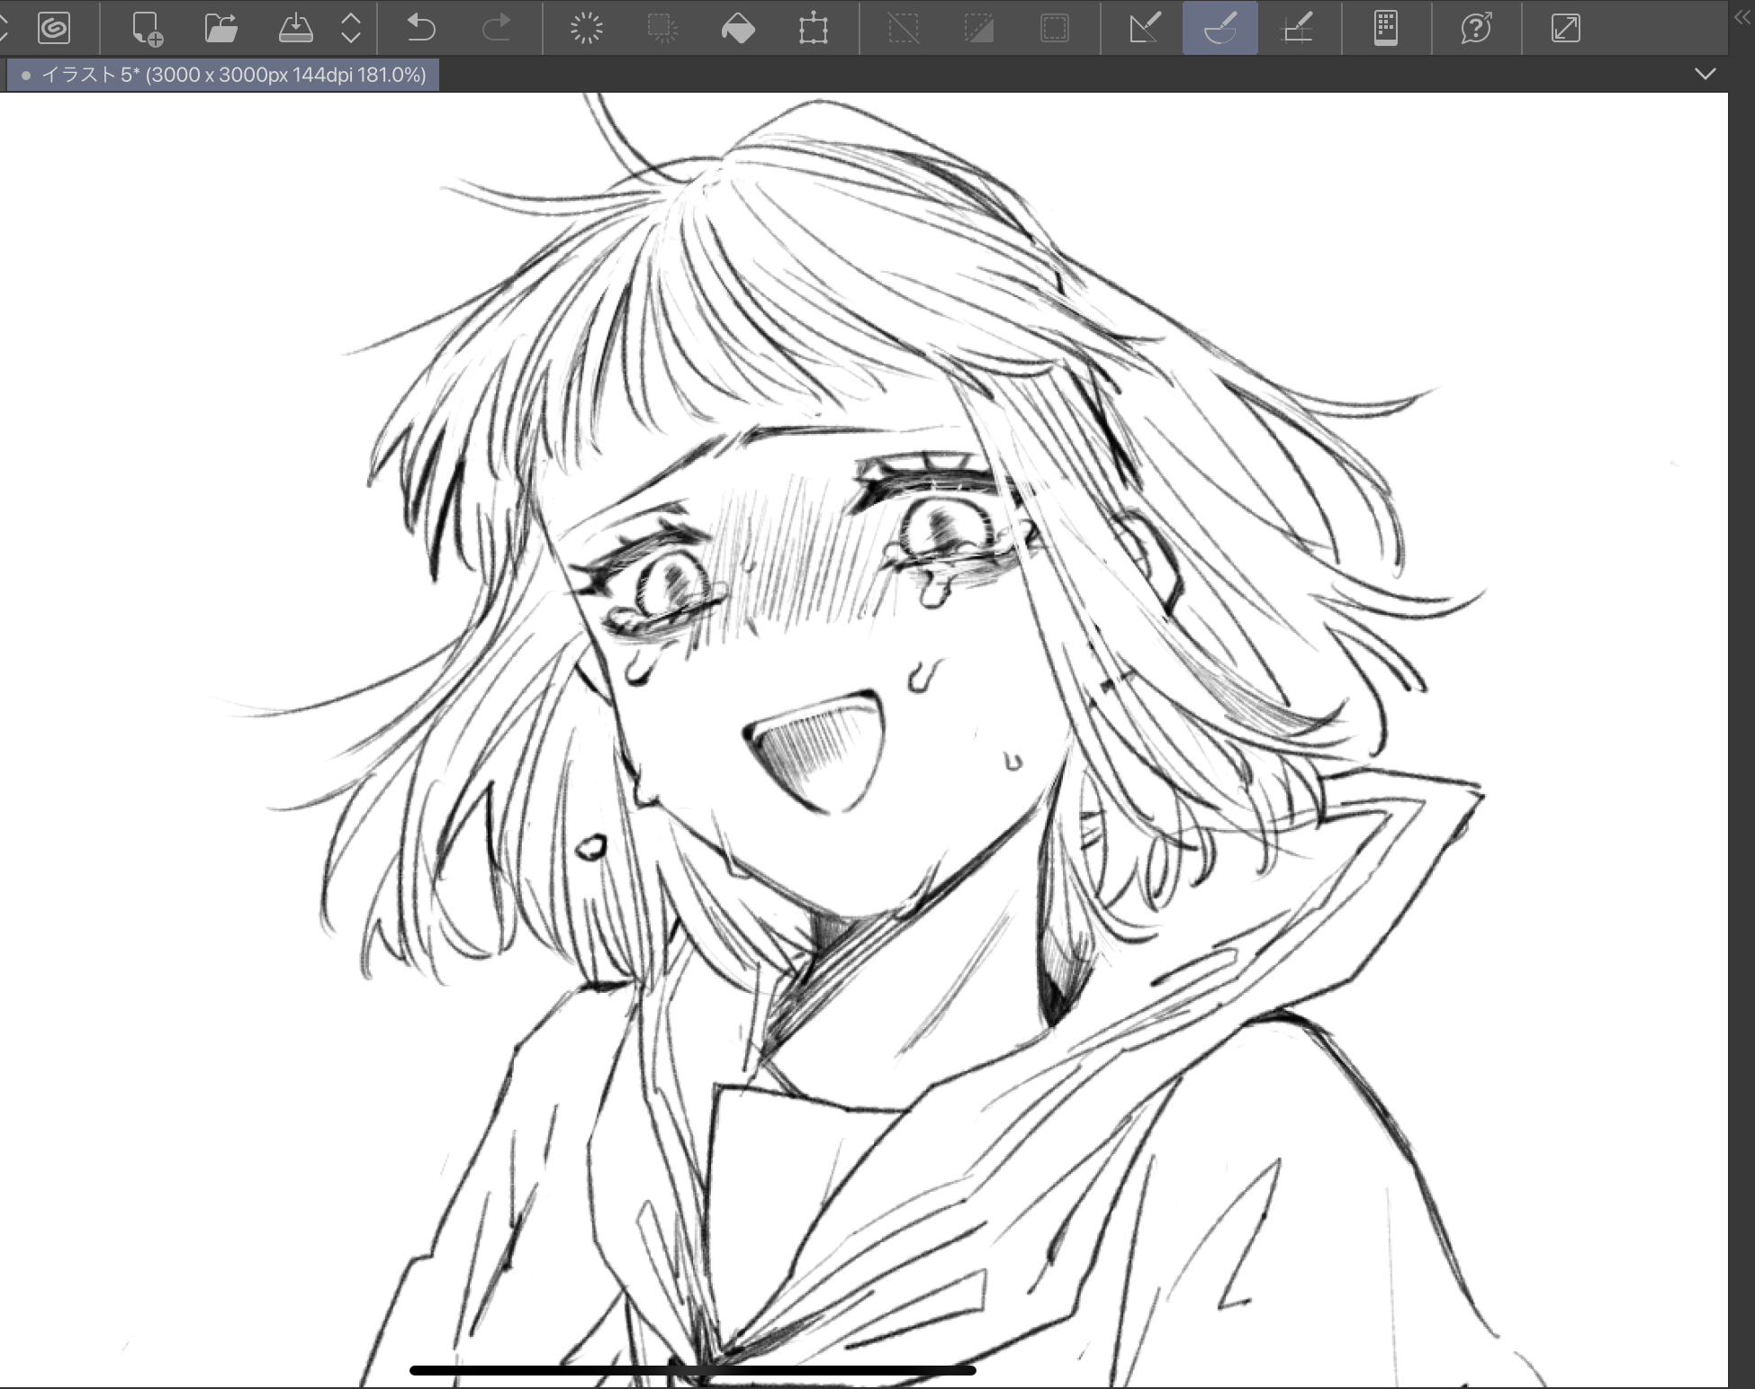Screen dimensions: 1755x1389
Task: Enable Snap to Grid
Action: [x=1296, y=28]
